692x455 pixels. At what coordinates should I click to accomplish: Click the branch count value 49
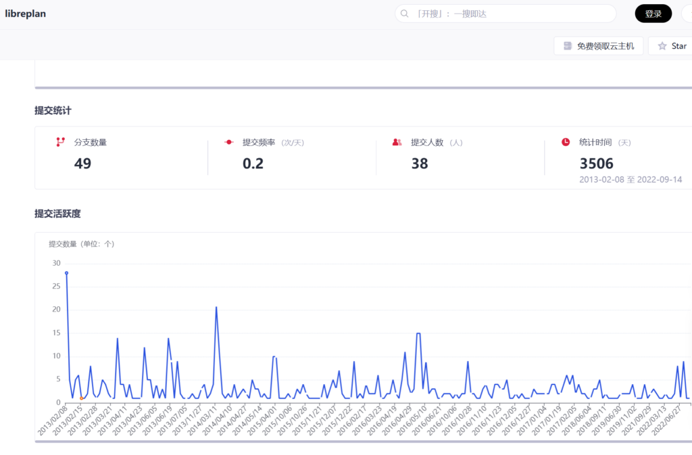pos(82,163)
